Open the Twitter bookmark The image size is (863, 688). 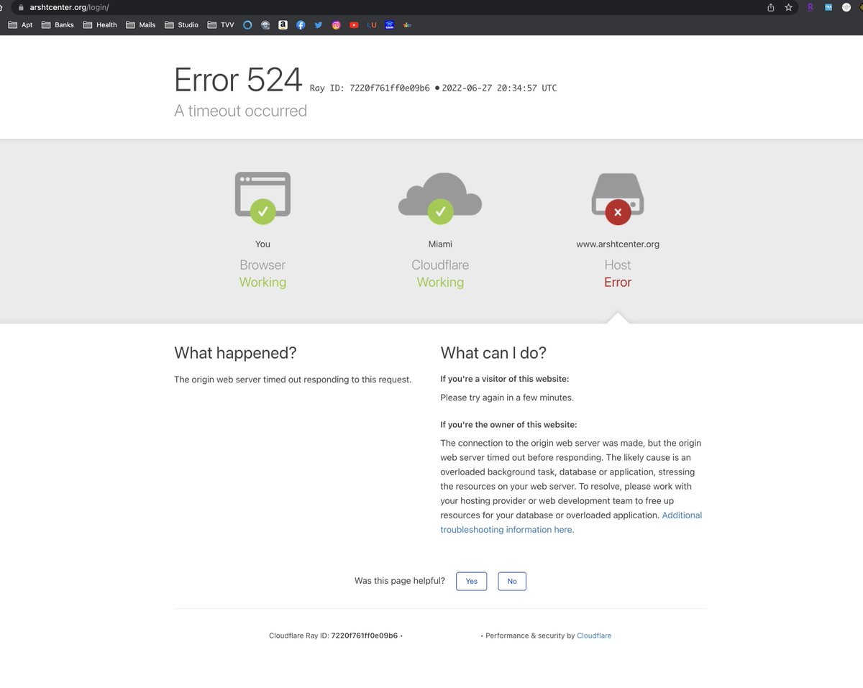point(319,24)
